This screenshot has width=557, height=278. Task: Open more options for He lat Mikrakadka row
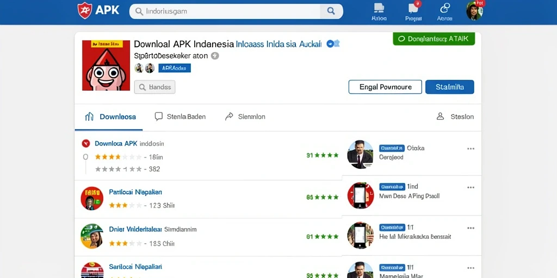click(471, 228)
